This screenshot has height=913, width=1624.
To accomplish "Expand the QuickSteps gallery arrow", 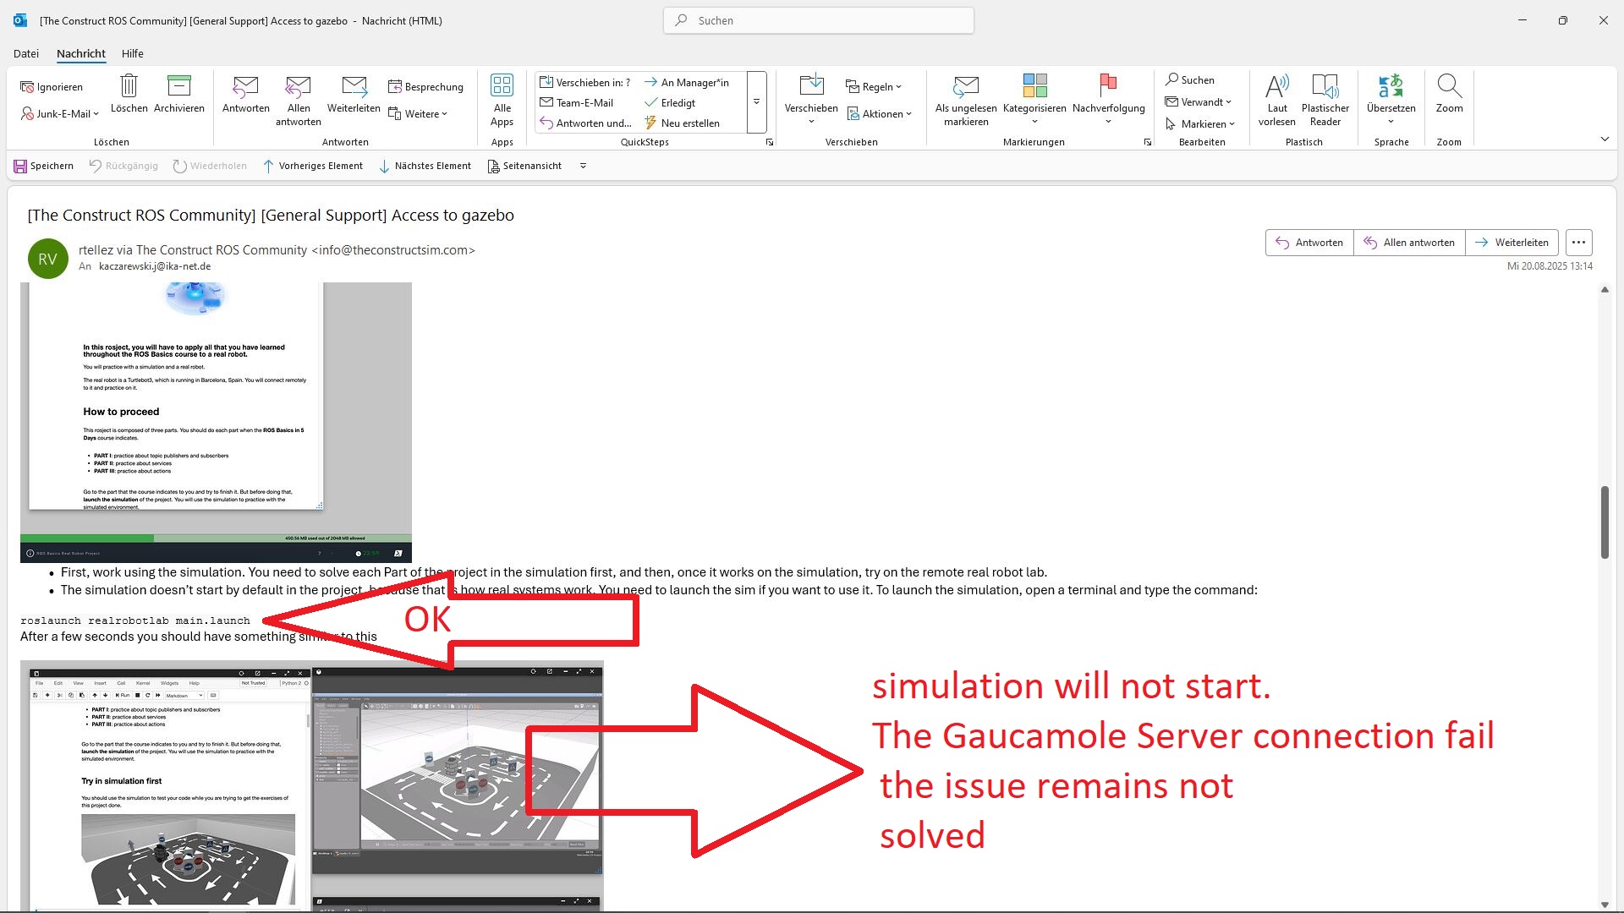I will tap(756, 101).
